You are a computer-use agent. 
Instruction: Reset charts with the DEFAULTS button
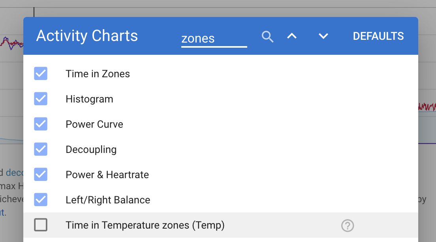coord(378,36)
